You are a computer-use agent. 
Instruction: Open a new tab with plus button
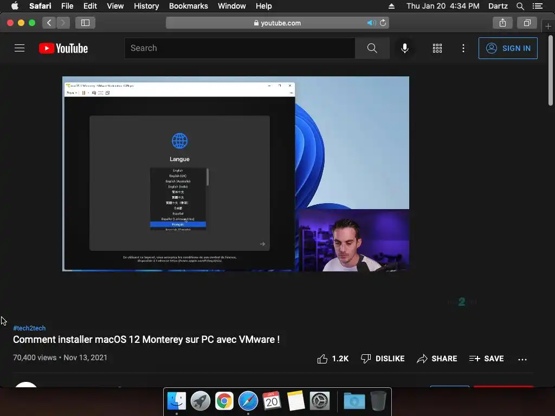click(x=548, y=27)
